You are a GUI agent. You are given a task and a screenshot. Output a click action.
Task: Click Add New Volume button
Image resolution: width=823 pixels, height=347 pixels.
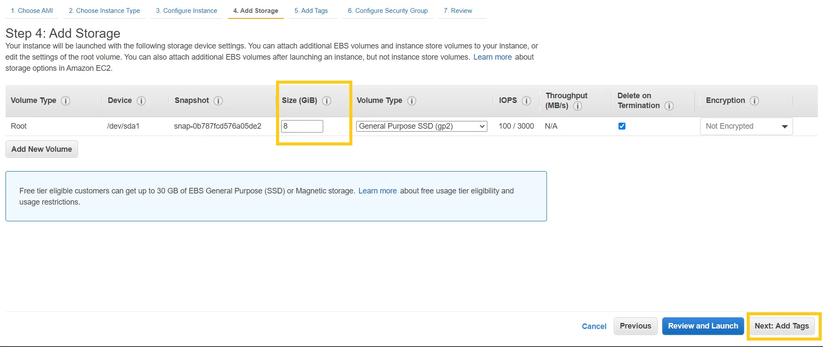point(42,149)
